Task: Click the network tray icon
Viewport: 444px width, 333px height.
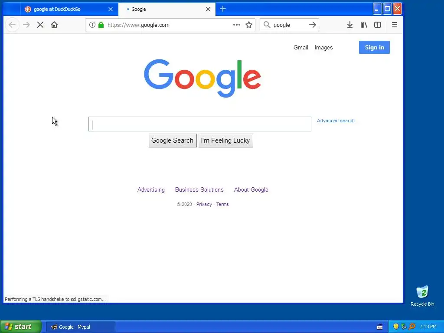Action: [x=404, y=326]
